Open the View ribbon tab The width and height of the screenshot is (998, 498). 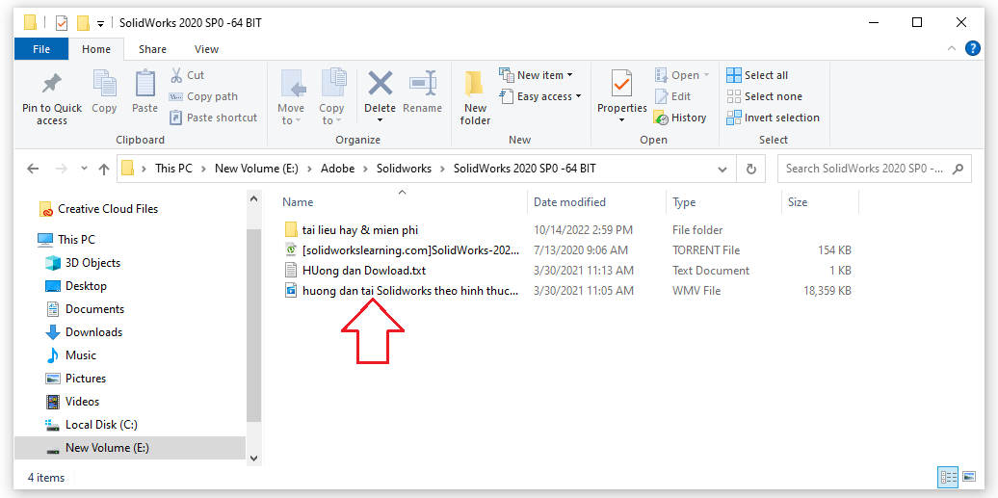(x=206, y=49)
